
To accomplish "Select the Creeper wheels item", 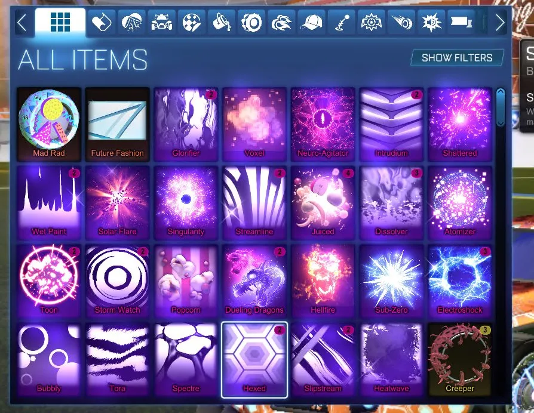I will [460, 359].
